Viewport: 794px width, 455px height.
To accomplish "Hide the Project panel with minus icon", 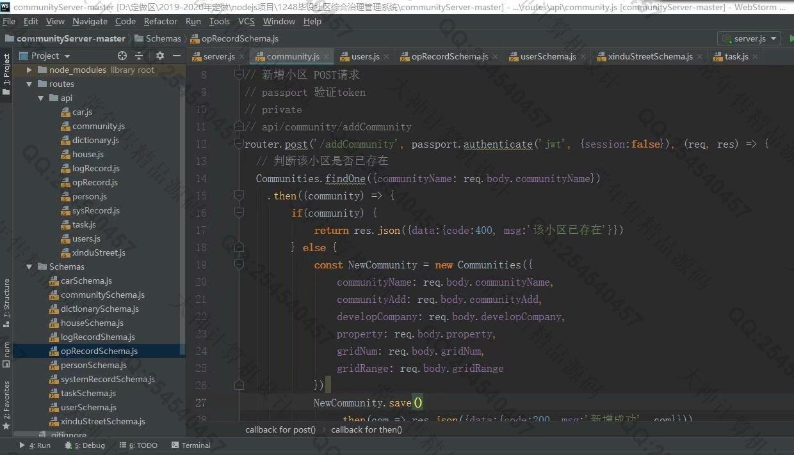I will coord(177,56).
